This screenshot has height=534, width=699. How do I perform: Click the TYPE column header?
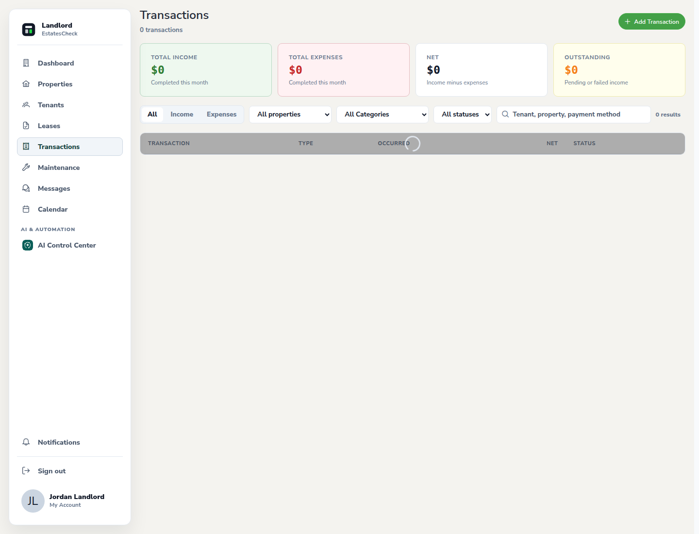click(306, 143)
